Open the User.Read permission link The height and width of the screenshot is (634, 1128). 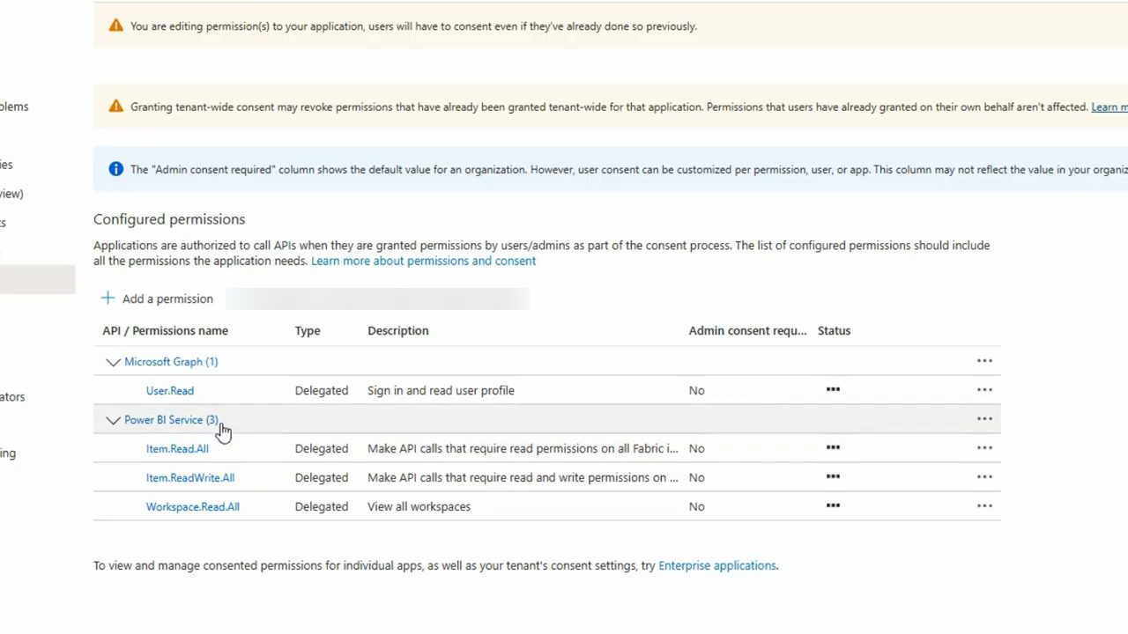pyautogui.click(x=170, y=390)
